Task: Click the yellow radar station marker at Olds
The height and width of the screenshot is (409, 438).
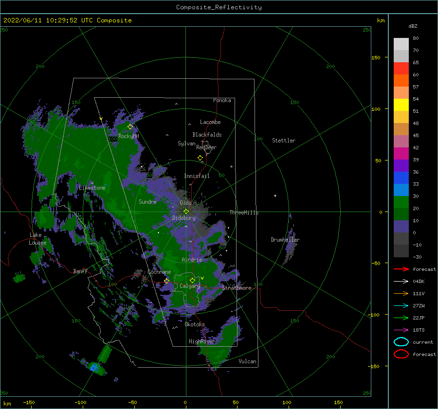Action: [186, 212]
